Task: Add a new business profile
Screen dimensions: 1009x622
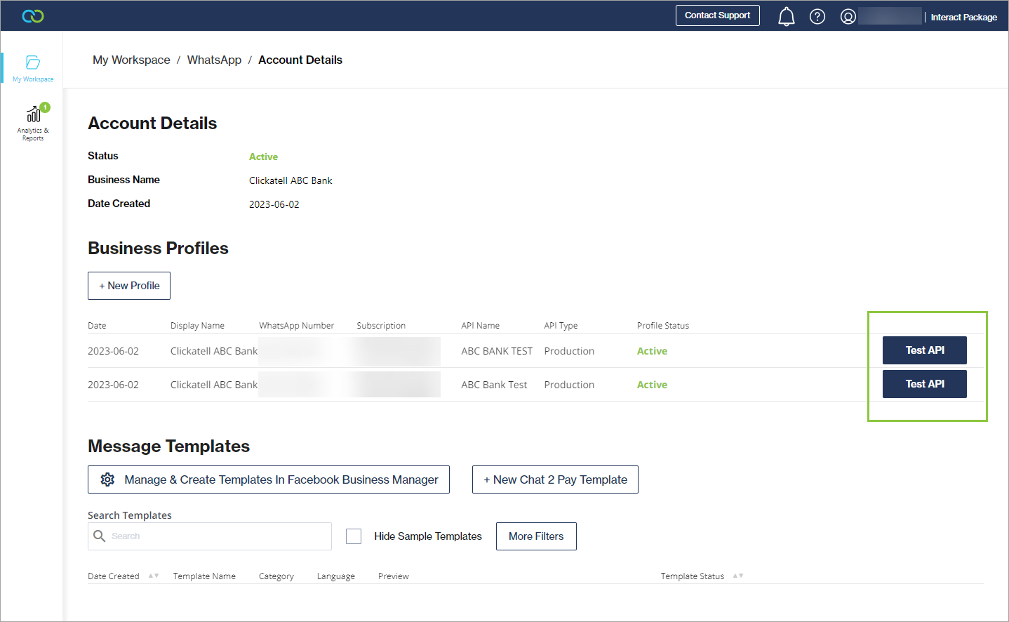Action: point(129,286)
